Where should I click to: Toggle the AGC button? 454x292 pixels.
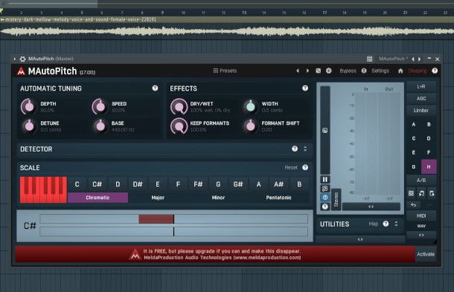421,99
